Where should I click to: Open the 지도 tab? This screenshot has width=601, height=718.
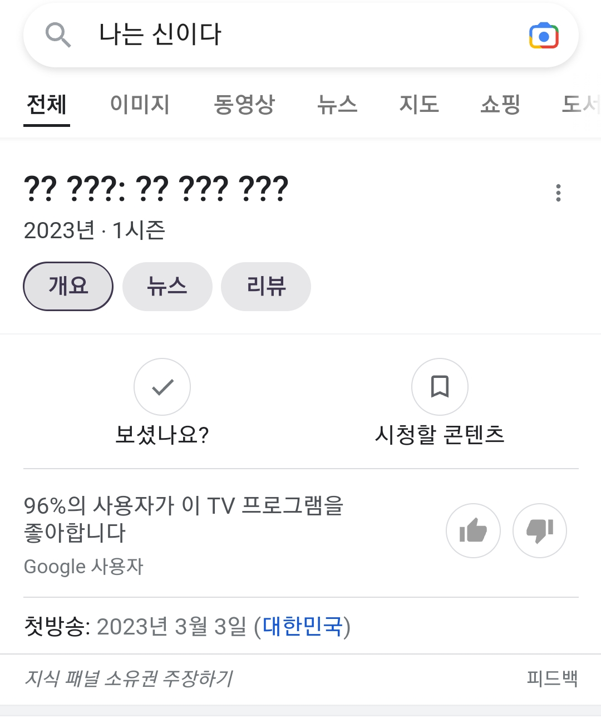[419, 104]
